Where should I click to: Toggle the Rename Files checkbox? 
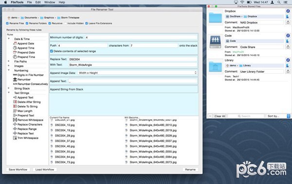click(x=7, y=23)
